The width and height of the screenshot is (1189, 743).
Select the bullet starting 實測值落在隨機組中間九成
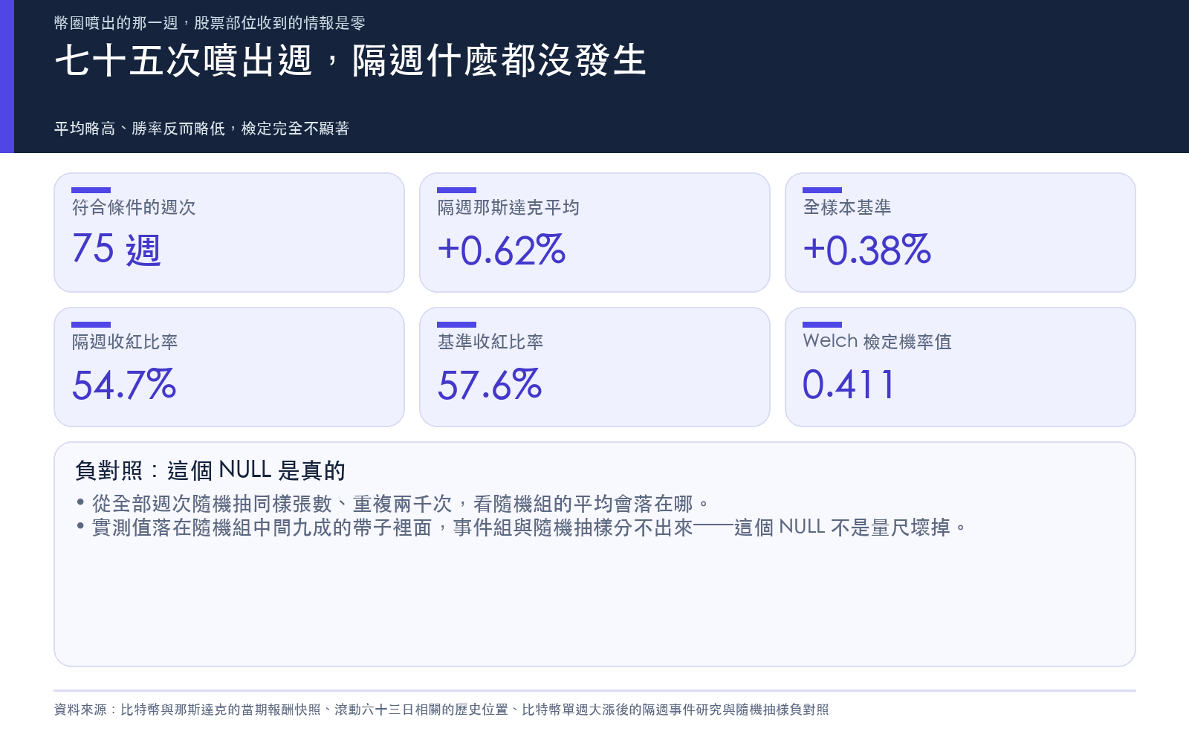tap(522, 528)
